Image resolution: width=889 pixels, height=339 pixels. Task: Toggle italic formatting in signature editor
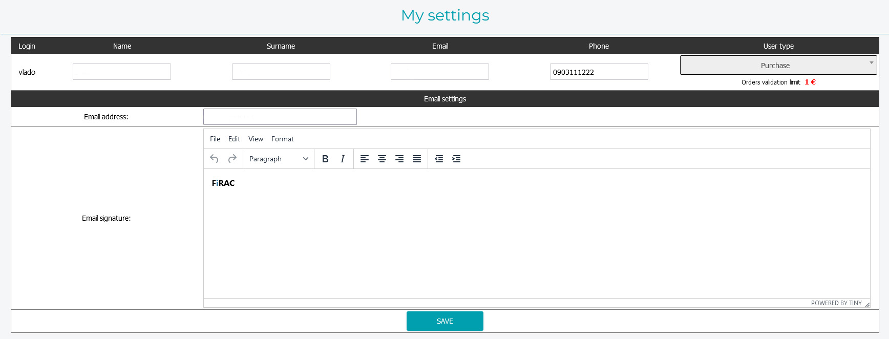click(343, 159)
